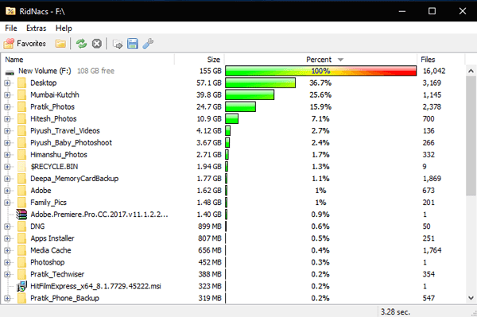
Task: Open the Help menu
Action: tap(64, 29)
